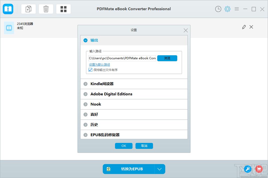The image size is (268, 178).
Task: Click the 设置为默认路径 link
Action: coord(99,65)
